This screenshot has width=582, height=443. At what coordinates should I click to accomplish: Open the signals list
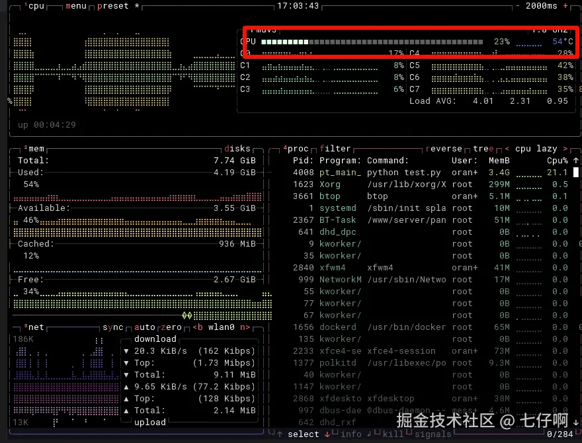pos(433,434)
